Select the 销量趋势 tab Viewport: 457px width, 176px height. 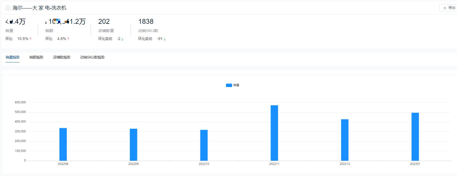pos(13,57)
